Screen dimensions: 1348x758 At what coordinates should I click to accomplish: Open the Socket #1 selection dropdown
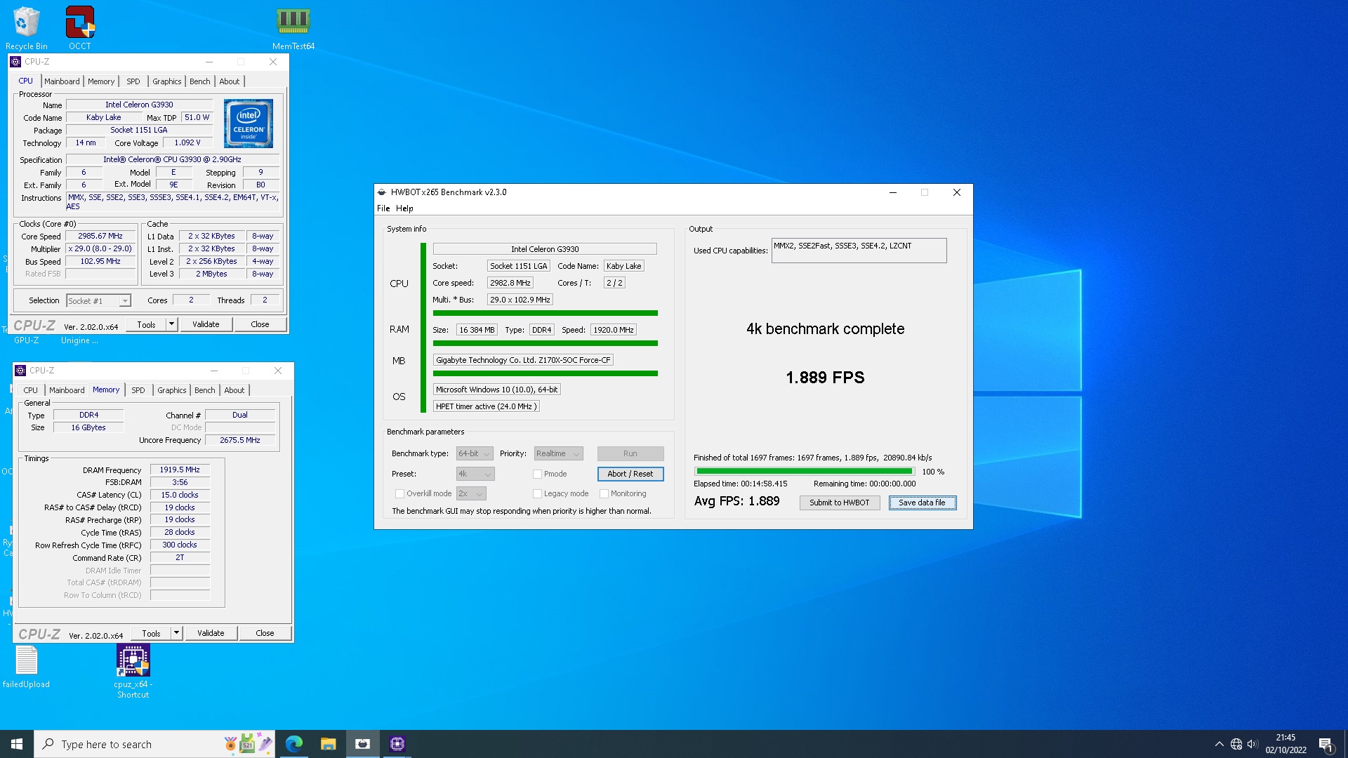(98, 301)
